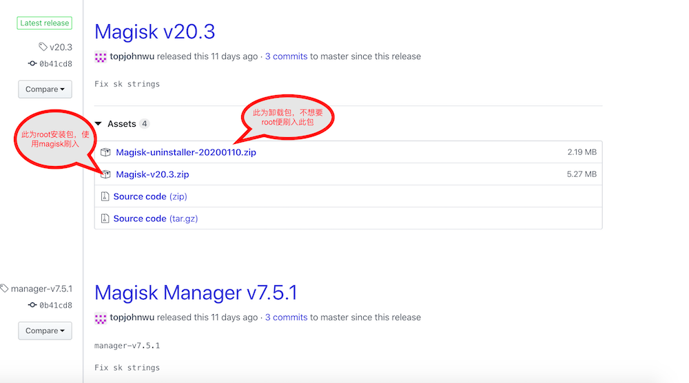Collapse the Assets section triangle

click(99, 124)
